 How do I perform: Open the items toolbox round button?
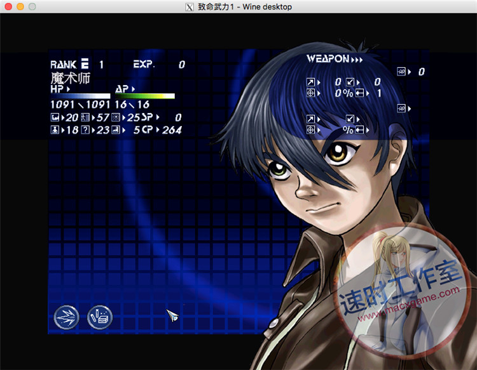pyautogui.click(x=100, y=317)
